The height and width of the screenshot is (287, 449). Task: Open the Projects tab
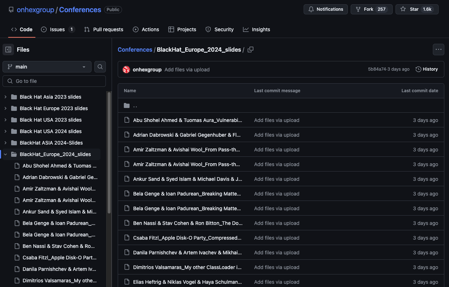pyautogui.click(x=182, y=30)
